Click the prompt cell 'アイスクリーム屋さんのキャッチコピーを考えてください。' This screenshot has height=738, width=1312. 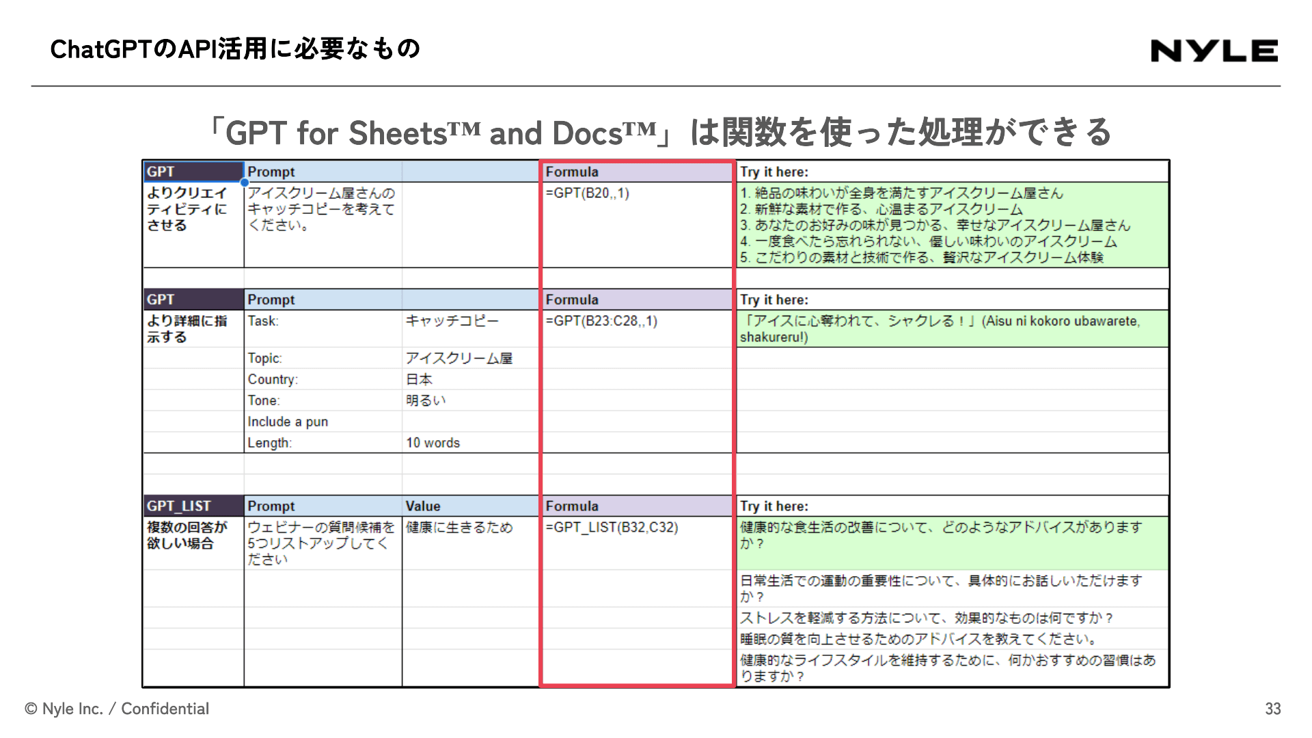pyautogui.click(x=323, y=225)
